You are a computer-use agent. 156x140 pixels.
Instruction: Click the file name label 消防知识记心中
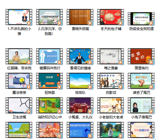click(x=50, y=117)
